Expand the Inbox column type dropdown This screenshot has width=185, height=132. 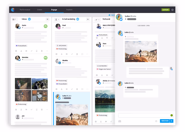[x=14, y=19]
